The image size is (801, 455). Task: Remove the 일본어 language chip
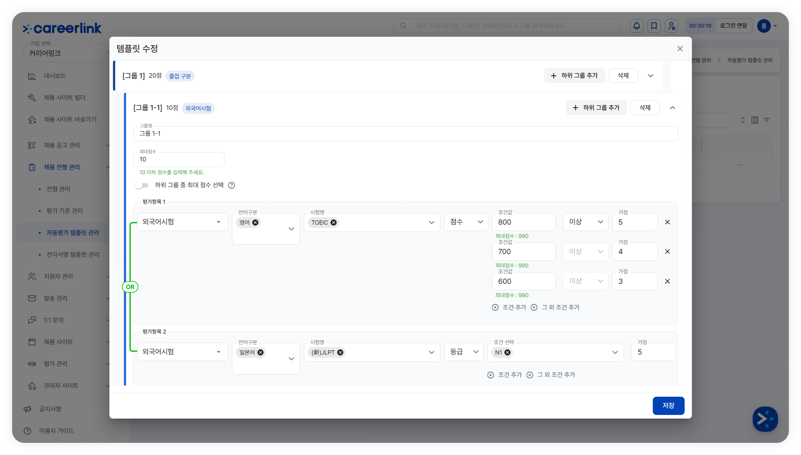[260, 352]
